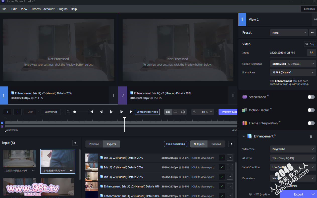Click the zoom slider handle
Image resolution: width=317 pixels, height=198 pixels.
coord(75,112)
